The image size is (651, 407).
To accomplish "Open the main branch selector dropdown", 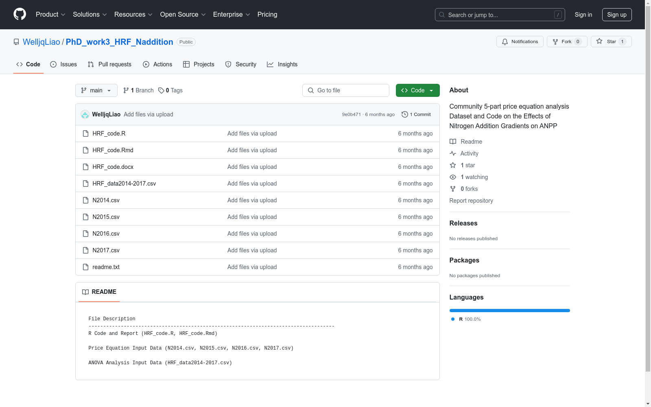I will [x=96, y=90].
